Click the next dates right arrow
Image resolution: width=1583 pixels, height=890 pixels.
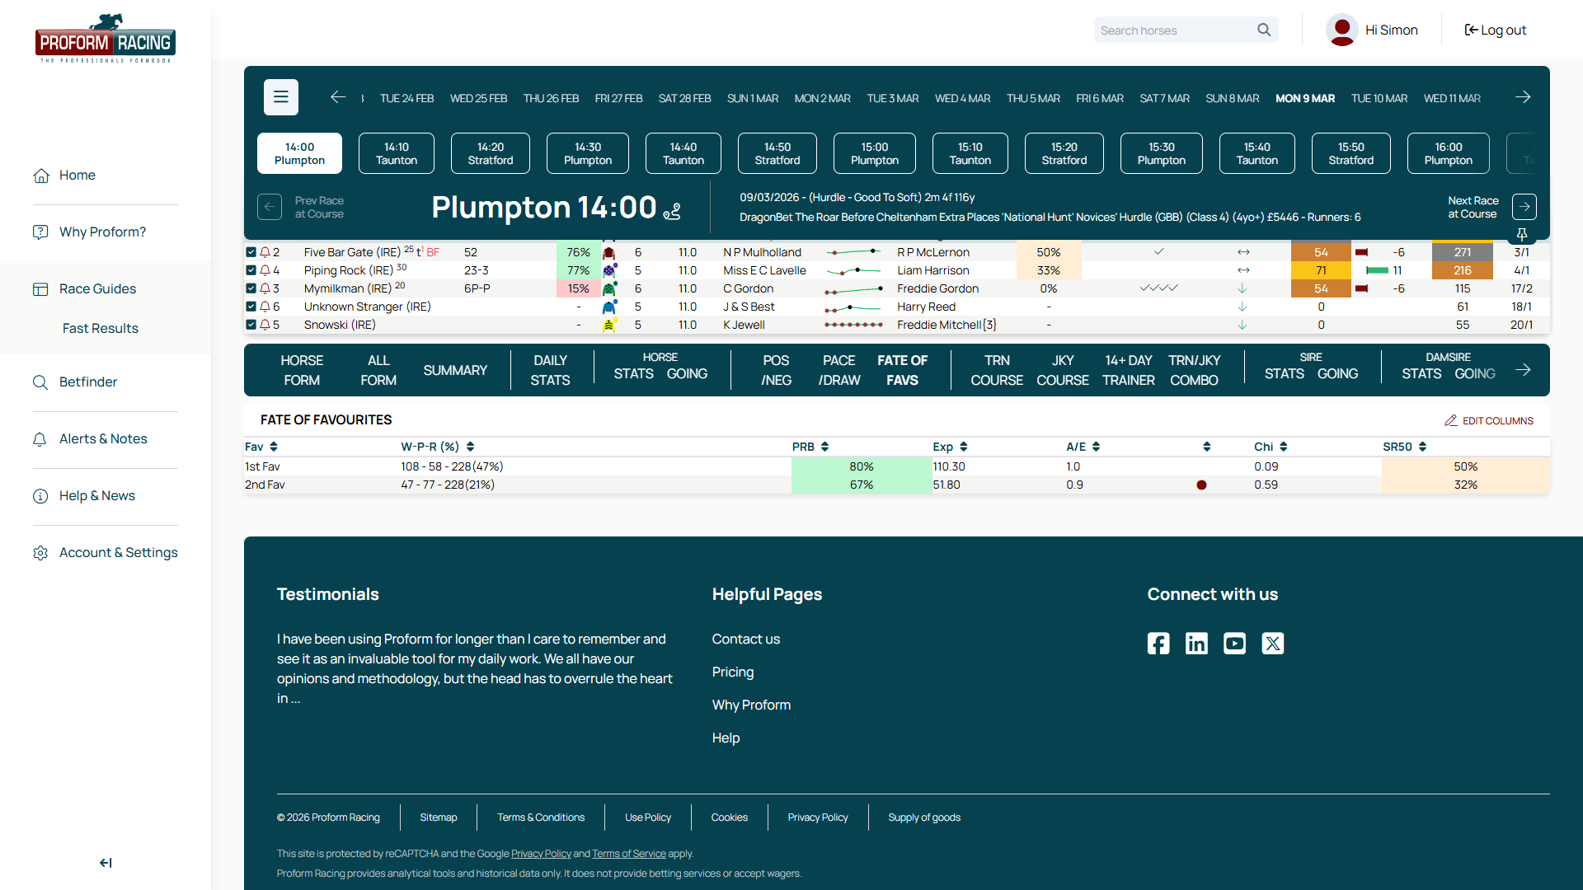pos(1523,97)
